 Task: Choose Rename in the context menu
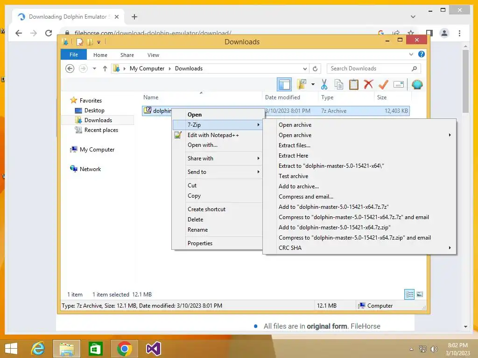[x=218, y=229]
